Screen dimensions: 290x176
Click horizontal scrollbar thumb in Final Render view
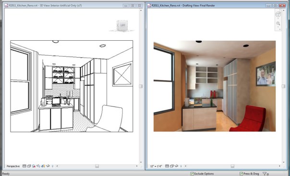coord(232,166)
